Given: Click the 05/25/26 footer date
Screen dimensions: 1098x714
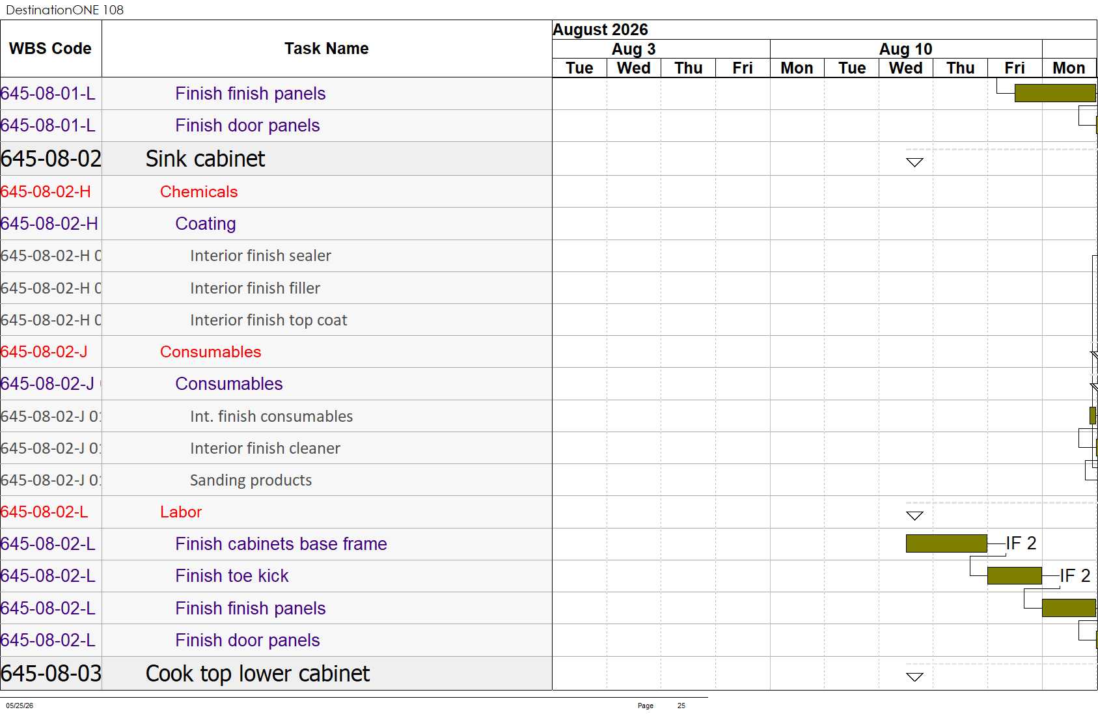Looking at the screenshot, I should tap(20, 706).
